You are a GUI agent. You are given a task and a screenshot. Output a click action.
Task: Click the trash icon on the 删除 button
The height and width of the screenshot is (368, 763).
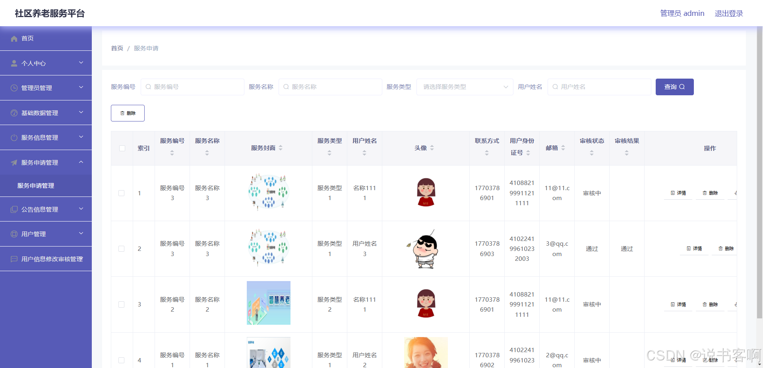click(122, 113)
